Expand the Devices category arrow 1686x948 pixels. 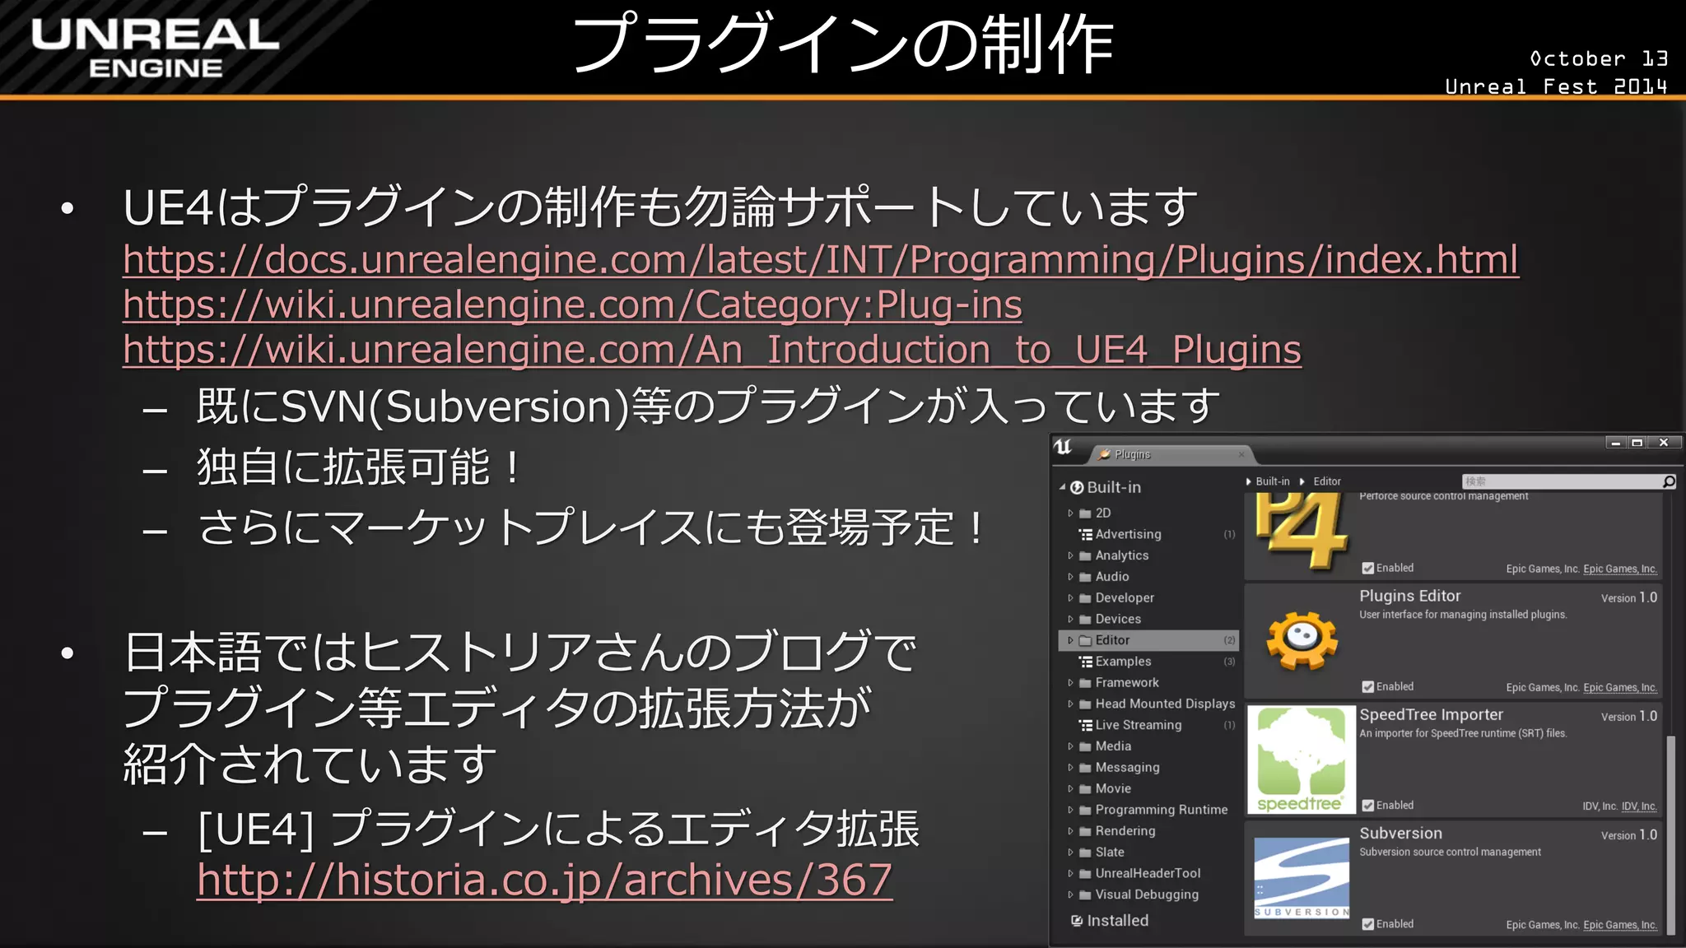pos(1070,619)
